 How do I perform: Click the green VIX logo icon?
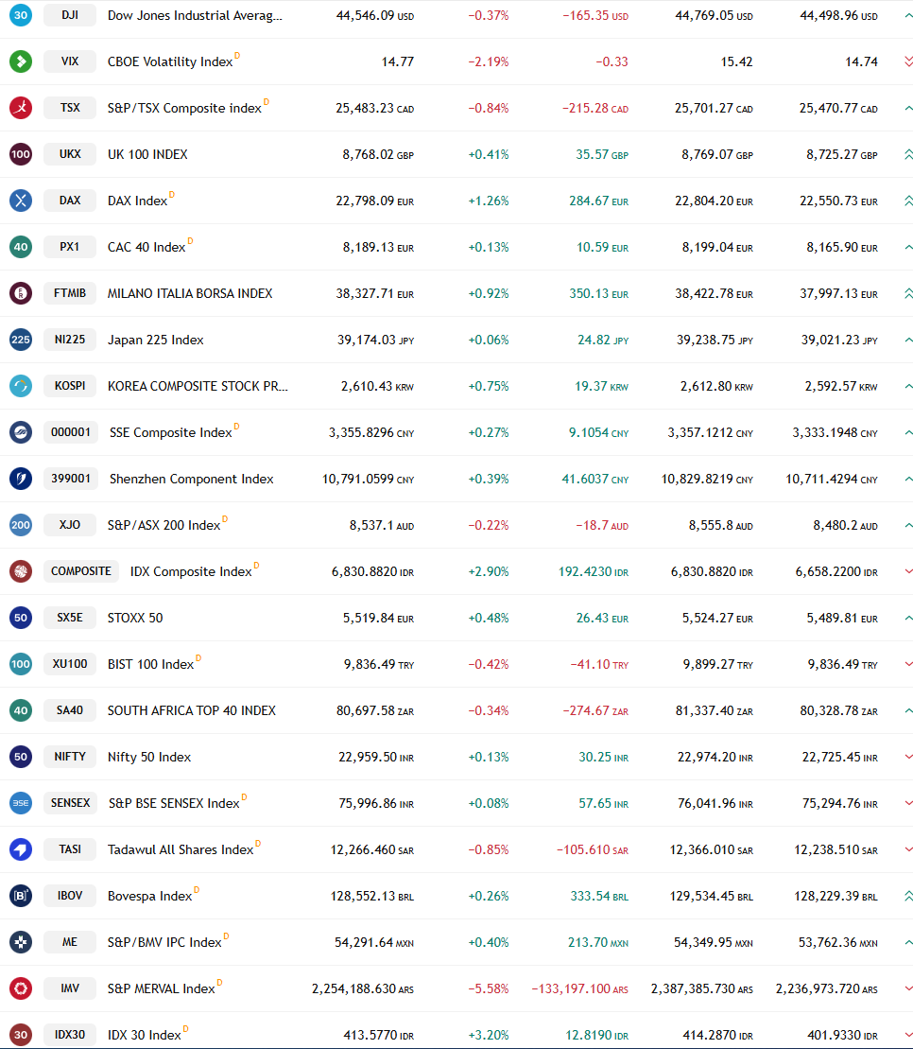click(21, 61)
